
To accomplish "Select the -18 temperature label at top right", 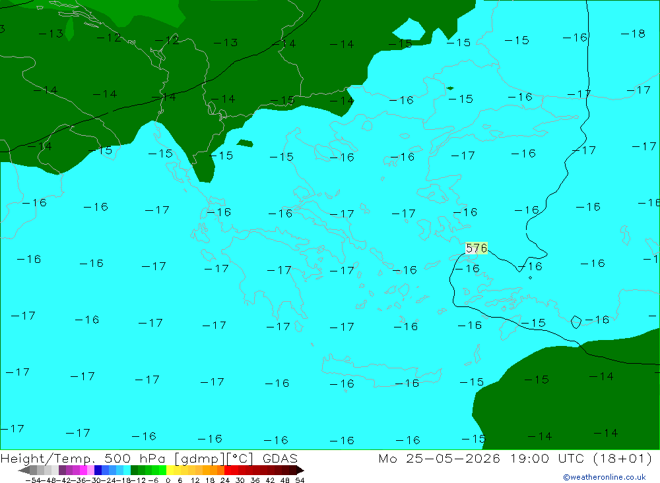I will (x=633, y=33).
